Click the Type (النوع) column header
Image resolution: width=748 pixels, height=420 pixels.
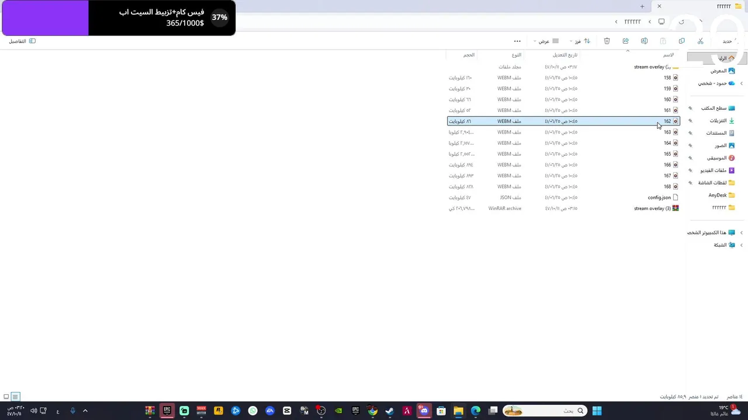[x=516, y=55]
